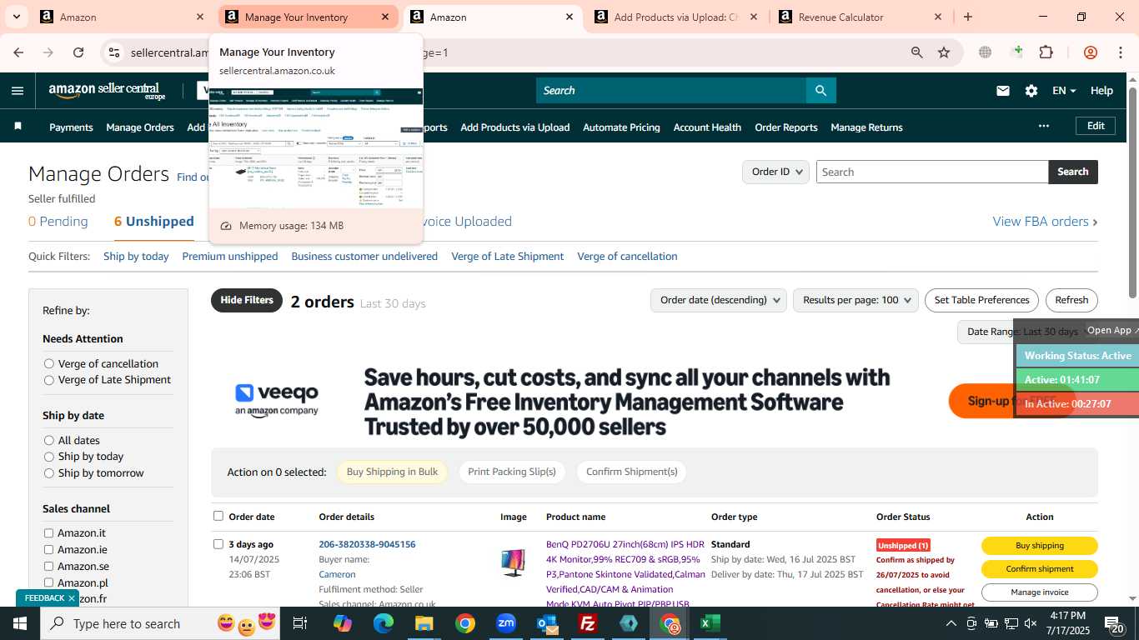
Task: Click the browser back arrow
Action: click(x=18, y=52)
